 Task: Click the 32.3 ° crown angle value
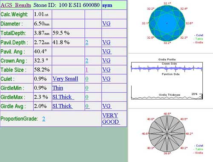(41, 61)
